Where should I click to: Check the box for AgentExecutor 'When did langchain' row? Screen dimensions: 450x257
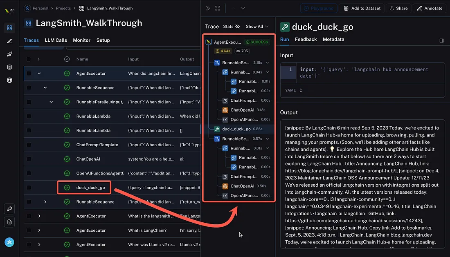29,74
